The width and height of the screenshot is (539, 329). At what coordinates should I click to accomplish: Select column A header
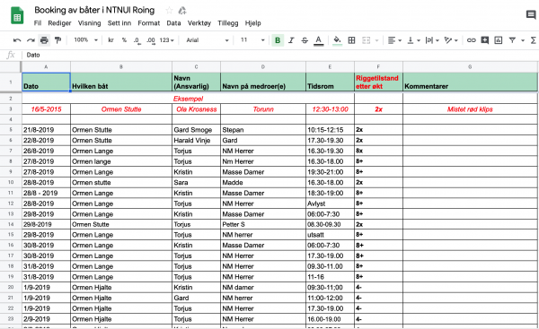(46, 67)
